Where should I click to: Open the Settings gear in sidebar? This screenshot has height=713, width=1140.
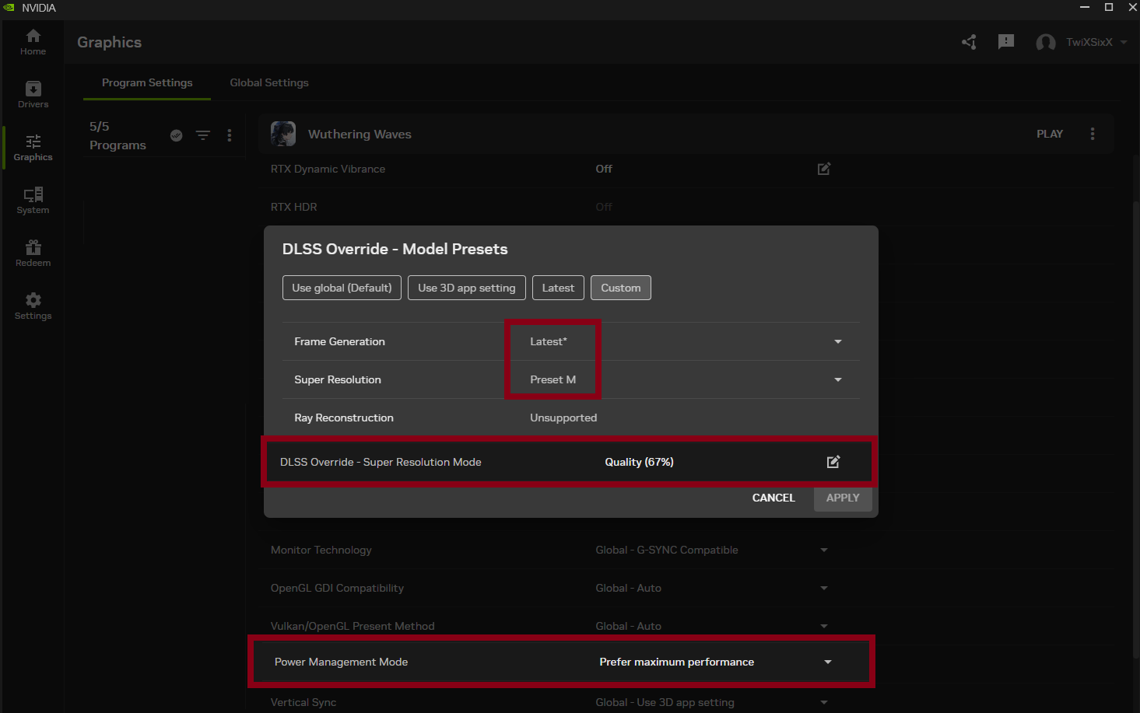[x=33, y=306]
